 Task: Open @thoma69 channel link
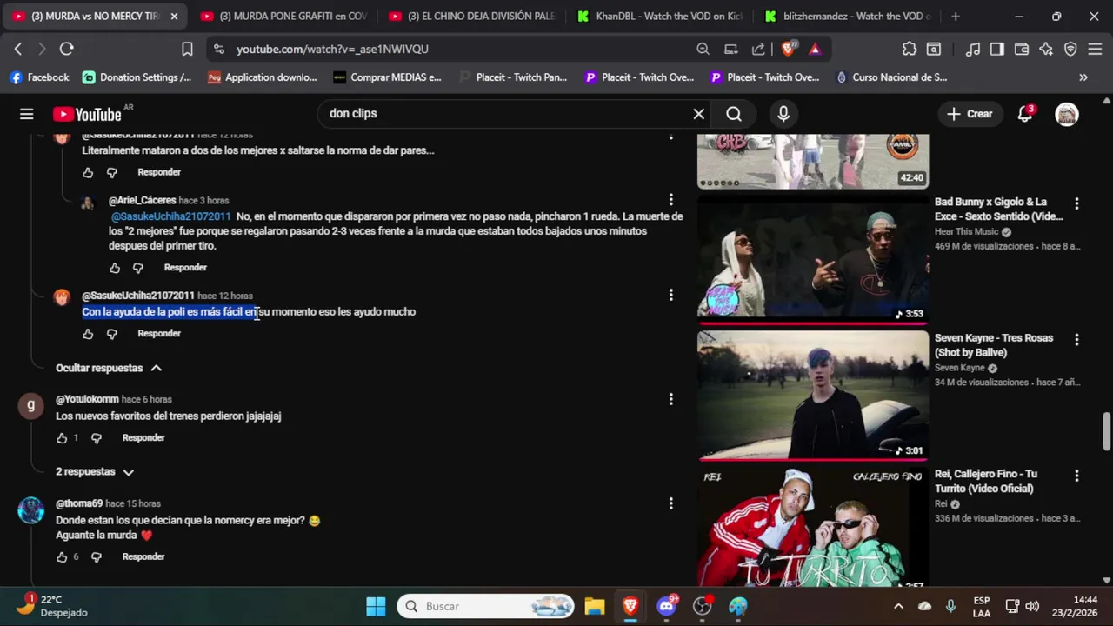(x=79, y=504)
